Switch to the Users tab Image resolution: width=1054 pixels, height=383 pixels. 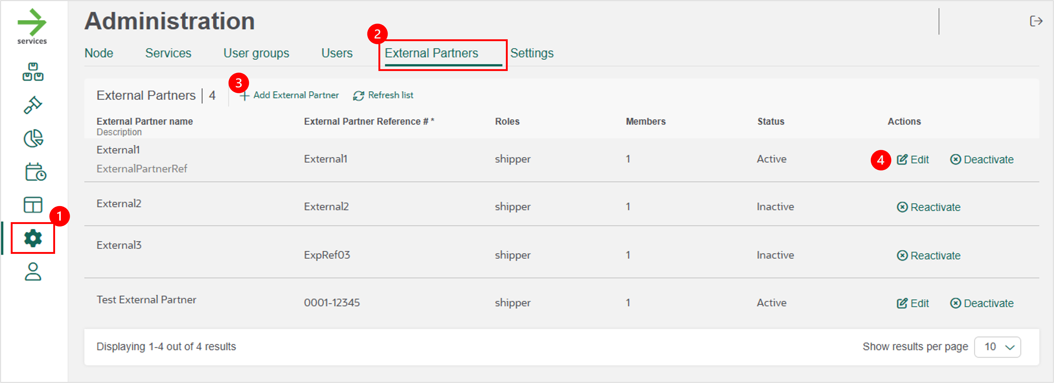click(337, 53)
